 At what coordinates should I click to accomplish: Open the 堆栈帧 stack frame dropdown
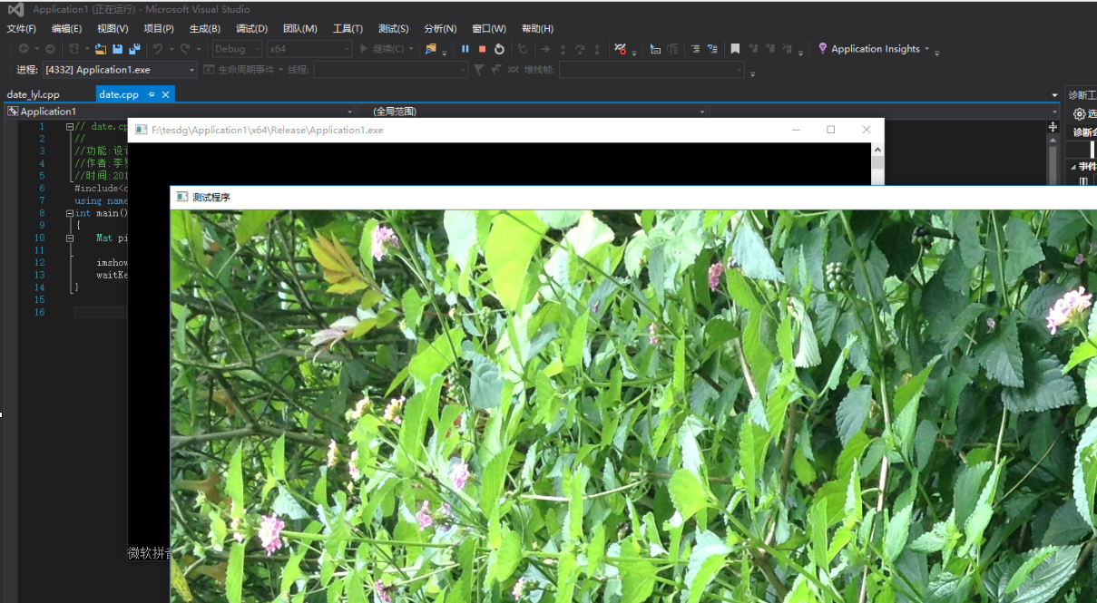pos(651,70)
